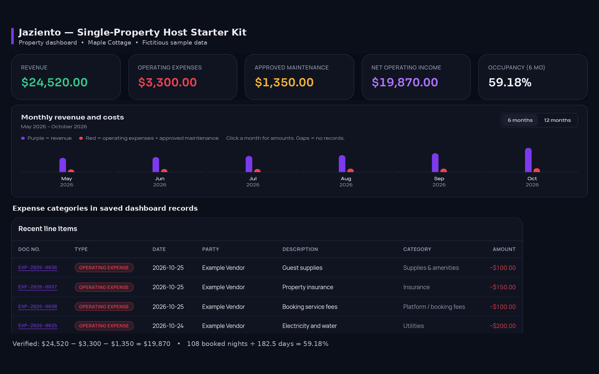Click the PARTY column header
Screen dimensions: 599x374
[x=211, y=249]
